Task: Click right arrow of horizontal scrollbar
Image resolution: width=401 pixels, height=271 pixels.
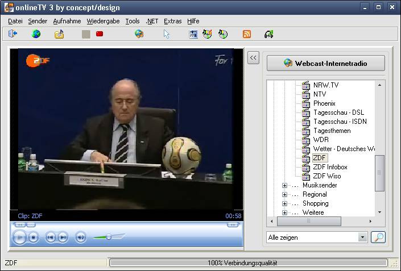Action: click(x=370, y=221)
